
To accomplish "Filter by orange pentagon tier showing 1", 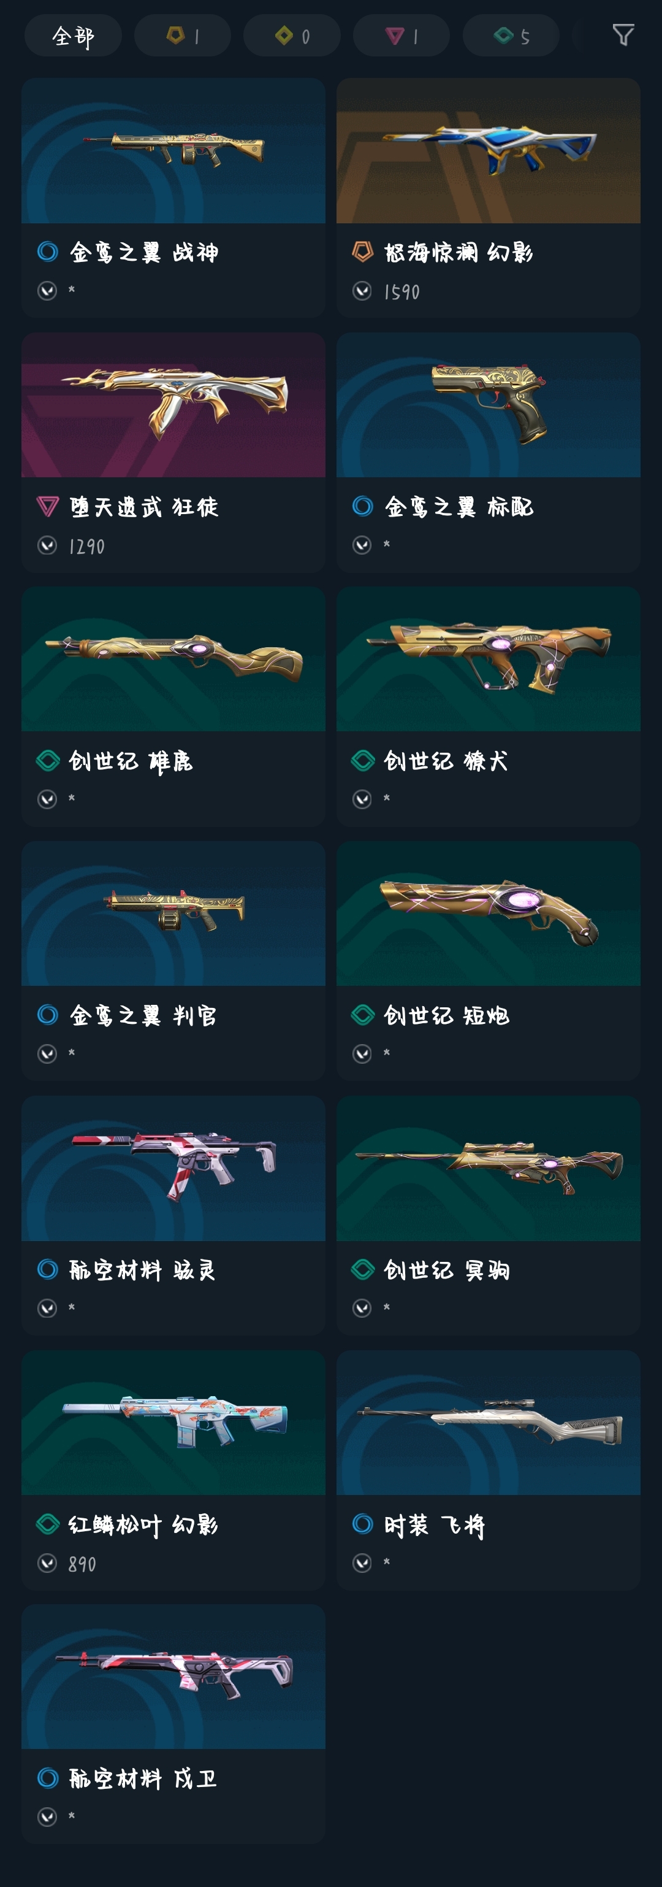I will click(x=182, y=35).
